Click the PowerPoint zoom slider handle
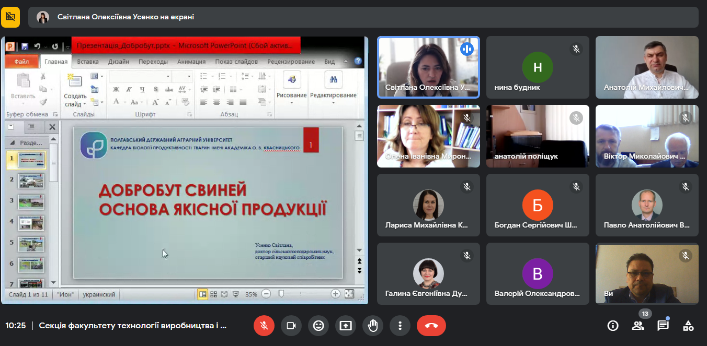 tap(281, 294)
